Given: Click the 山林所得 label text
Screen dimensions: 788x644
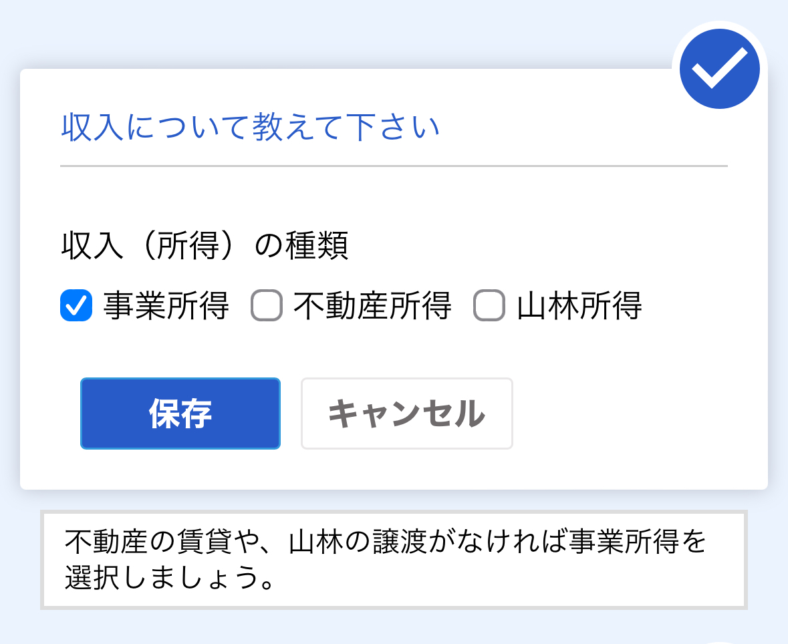Looking at the screenshot, I should 579,305.
